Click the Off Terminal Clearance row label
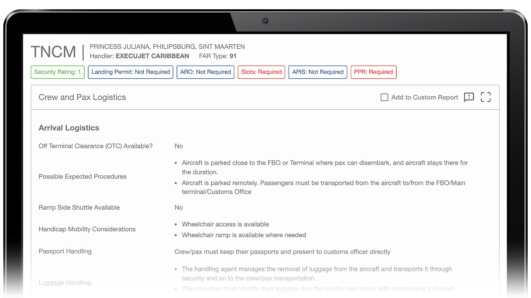The height and width of the screenshot is (298, 531). pyautogui.click(x=96, y=146)
